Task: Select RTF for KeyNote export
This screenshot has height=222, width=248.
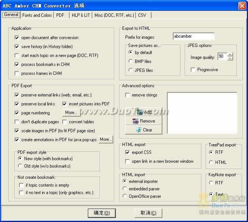Action: point(211,183)
